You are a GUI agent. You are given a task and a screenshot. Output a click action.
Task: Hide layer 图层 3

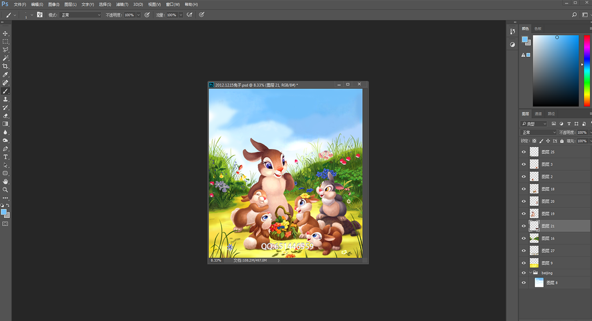[x=523, y=164]
